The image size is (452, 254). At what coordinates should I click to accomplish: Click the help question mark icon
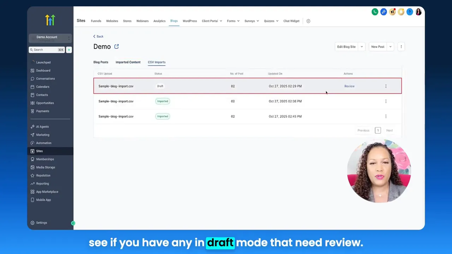409,12
